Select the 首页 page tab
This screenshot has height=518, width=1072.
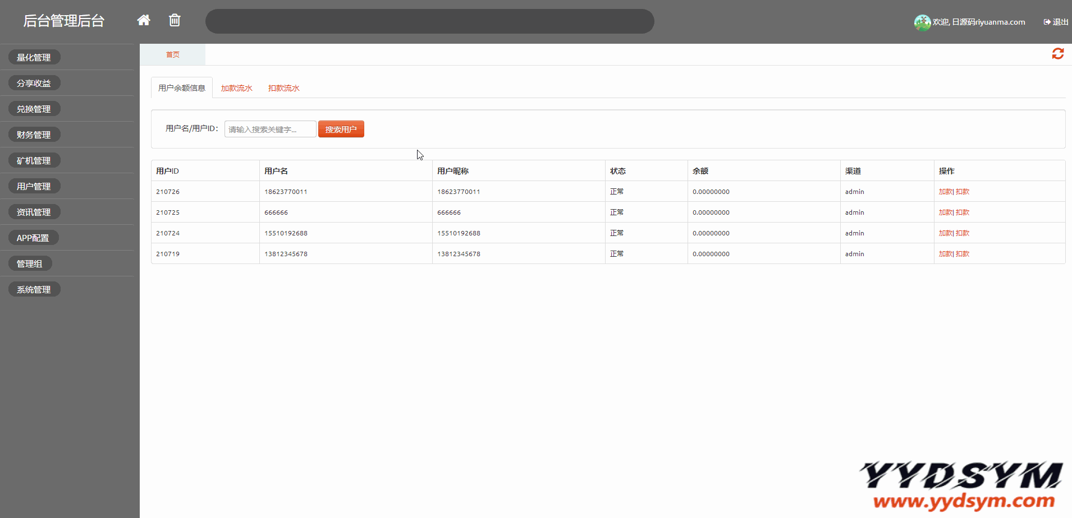pyautogui.click(x=172, y=55)
